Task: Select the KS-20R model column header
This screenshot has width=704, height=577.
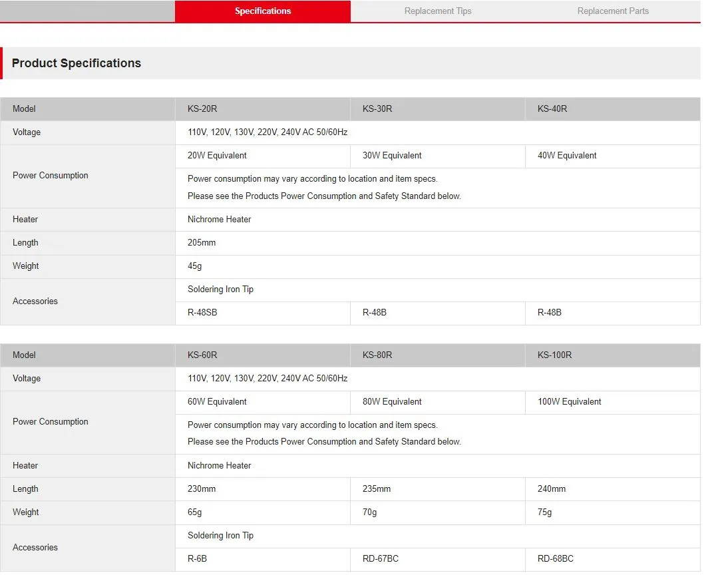Action: pyautogui.click(x=202, y=108)
